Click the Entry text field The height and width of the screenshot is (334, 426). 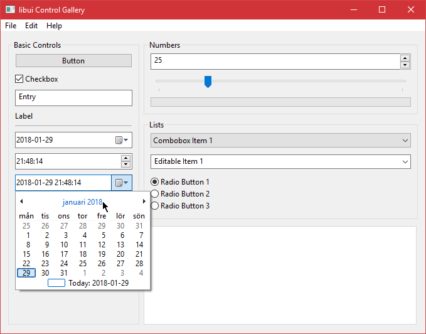pos(73,97)
